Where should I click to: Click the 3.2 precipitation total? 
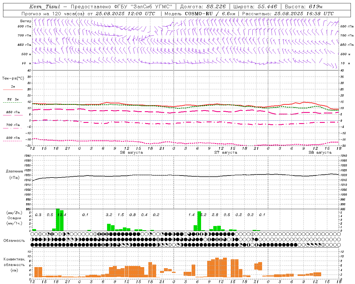[x=109, y=215]
